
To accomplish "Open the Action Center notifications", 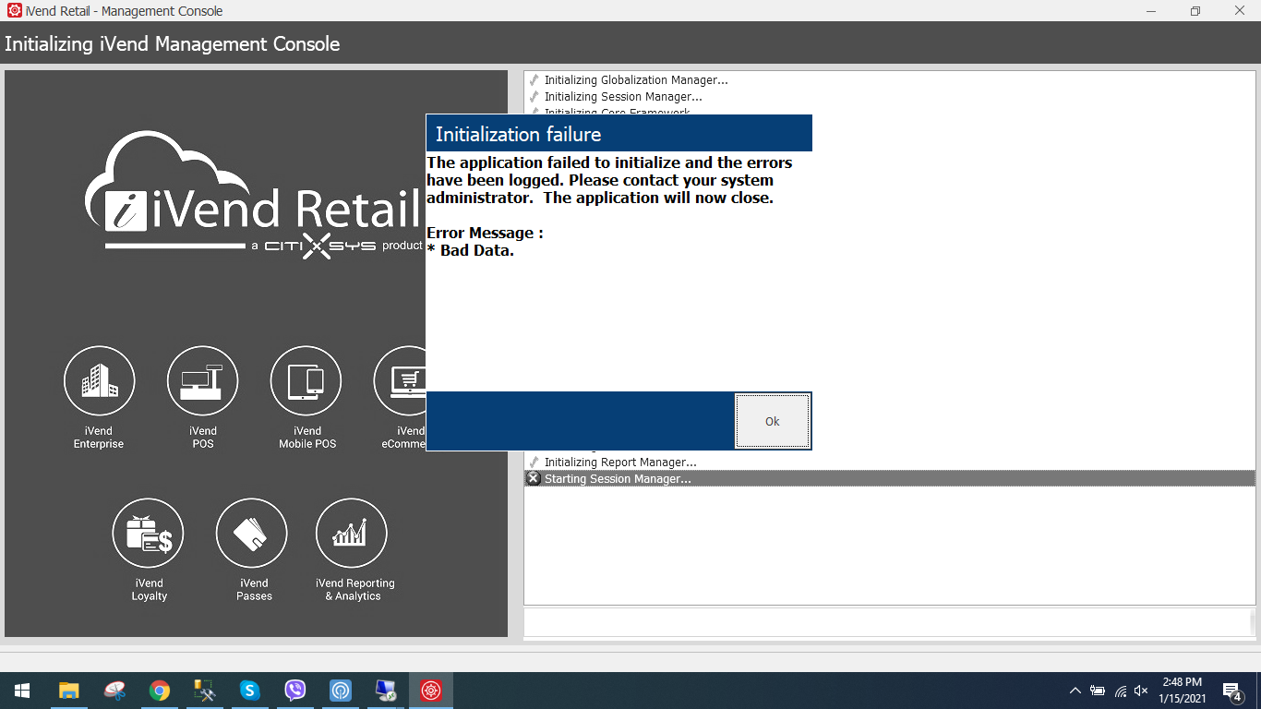I will (x=1231, y=691).
